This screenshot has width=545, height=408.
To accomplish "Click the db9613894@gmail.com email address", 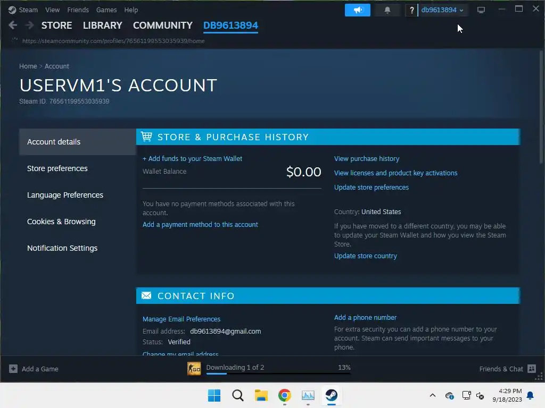I will (x=225, y=331).
